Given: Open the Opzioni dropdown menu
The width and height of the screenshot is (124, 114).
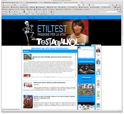Looking at the screenshot, I should pos(87,9).
